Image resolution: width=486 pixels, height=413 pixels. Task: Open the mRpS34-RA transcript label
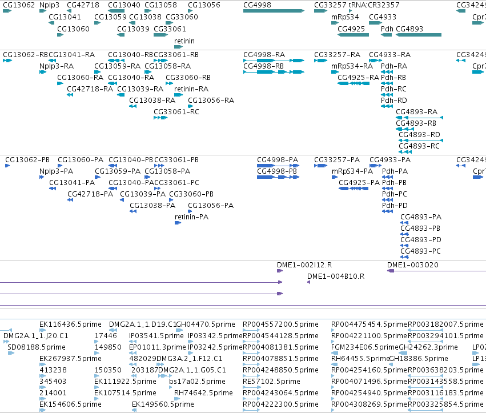click(x=352, y=66)
